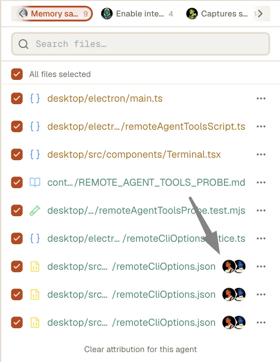Screen dimensions: 280x362
Task: Toggle the remoteAgentToolsProbe.test.mjs checkbox
Action: click(17, 210)
